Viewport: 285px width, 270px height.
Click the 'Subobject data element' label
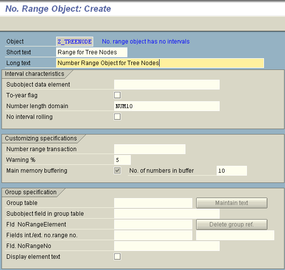click(38, 85)
